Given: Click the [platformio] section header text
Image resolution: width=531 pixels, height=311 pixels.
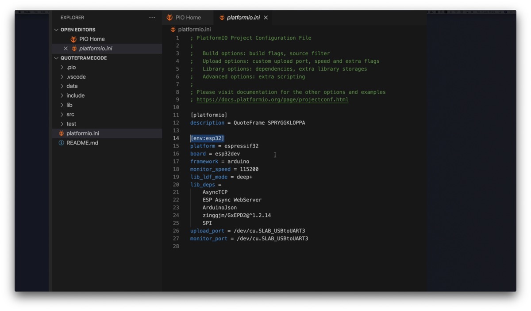Looking at the screenshot, I should click(x=208, y=115).
